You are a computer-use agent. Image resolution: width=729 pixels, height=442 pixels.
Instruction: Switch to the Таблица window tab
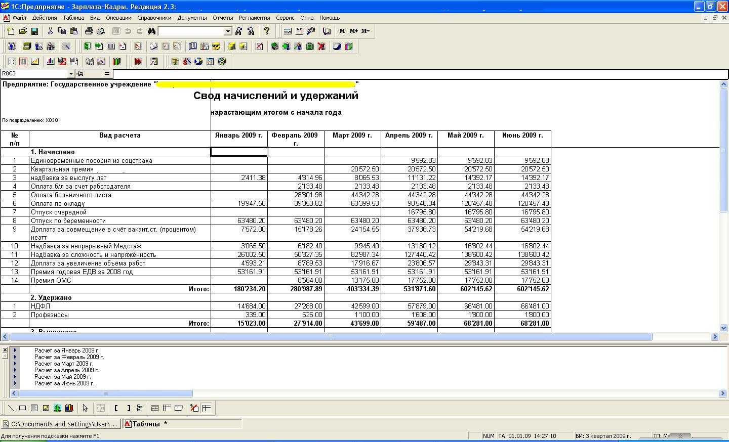tap(182, 424)
